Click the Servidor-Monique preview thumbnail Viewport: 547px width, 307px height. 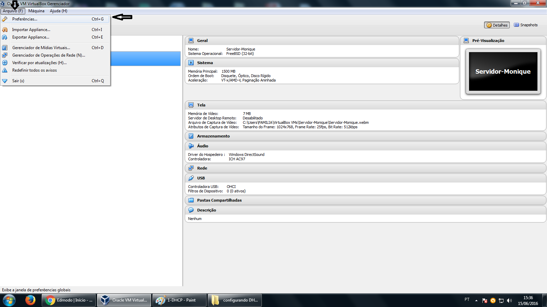[x=503, y=71]
